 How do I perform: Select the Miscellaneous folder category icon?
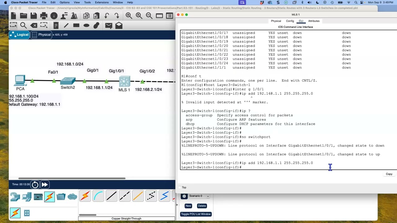(61, 196)
